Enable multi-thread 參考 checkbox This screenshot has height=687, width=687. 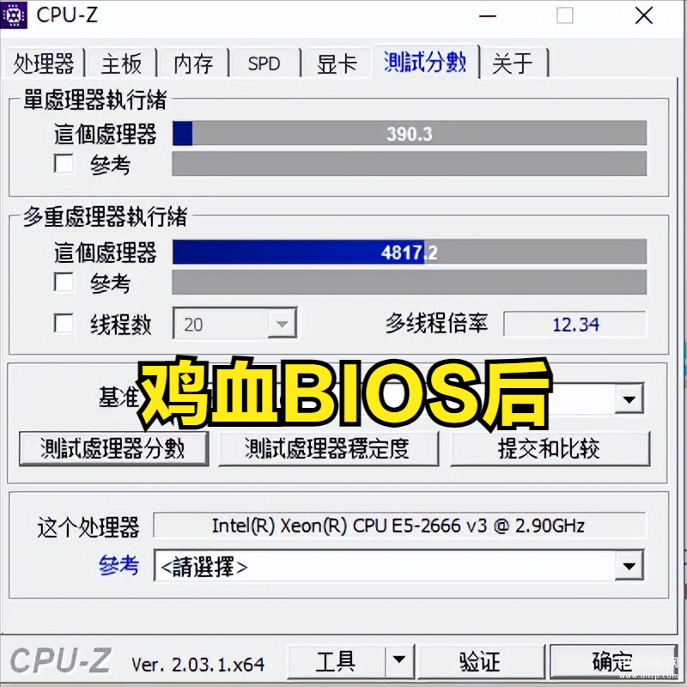tap(64, 282)
